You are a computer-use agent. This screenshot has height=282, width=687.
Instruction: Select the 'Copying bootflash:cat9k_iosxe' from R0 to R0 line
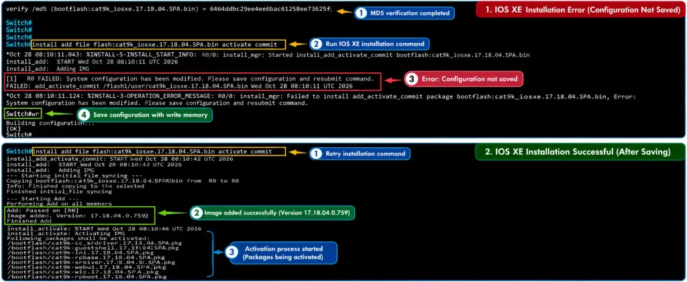click(x=123, y=181)
